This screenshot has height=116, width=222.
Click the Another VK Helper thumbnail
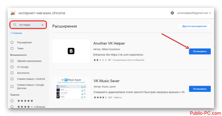(71, 51)
